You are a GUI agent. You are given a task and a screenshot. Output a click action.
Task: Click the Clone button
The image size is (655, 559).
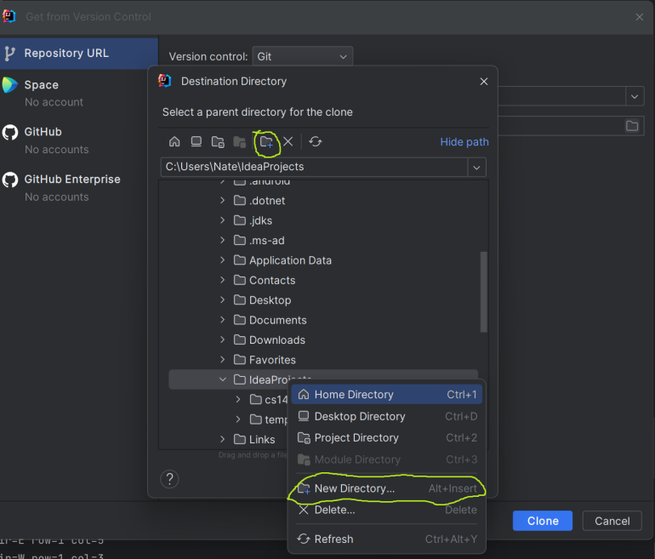(543, 521)
